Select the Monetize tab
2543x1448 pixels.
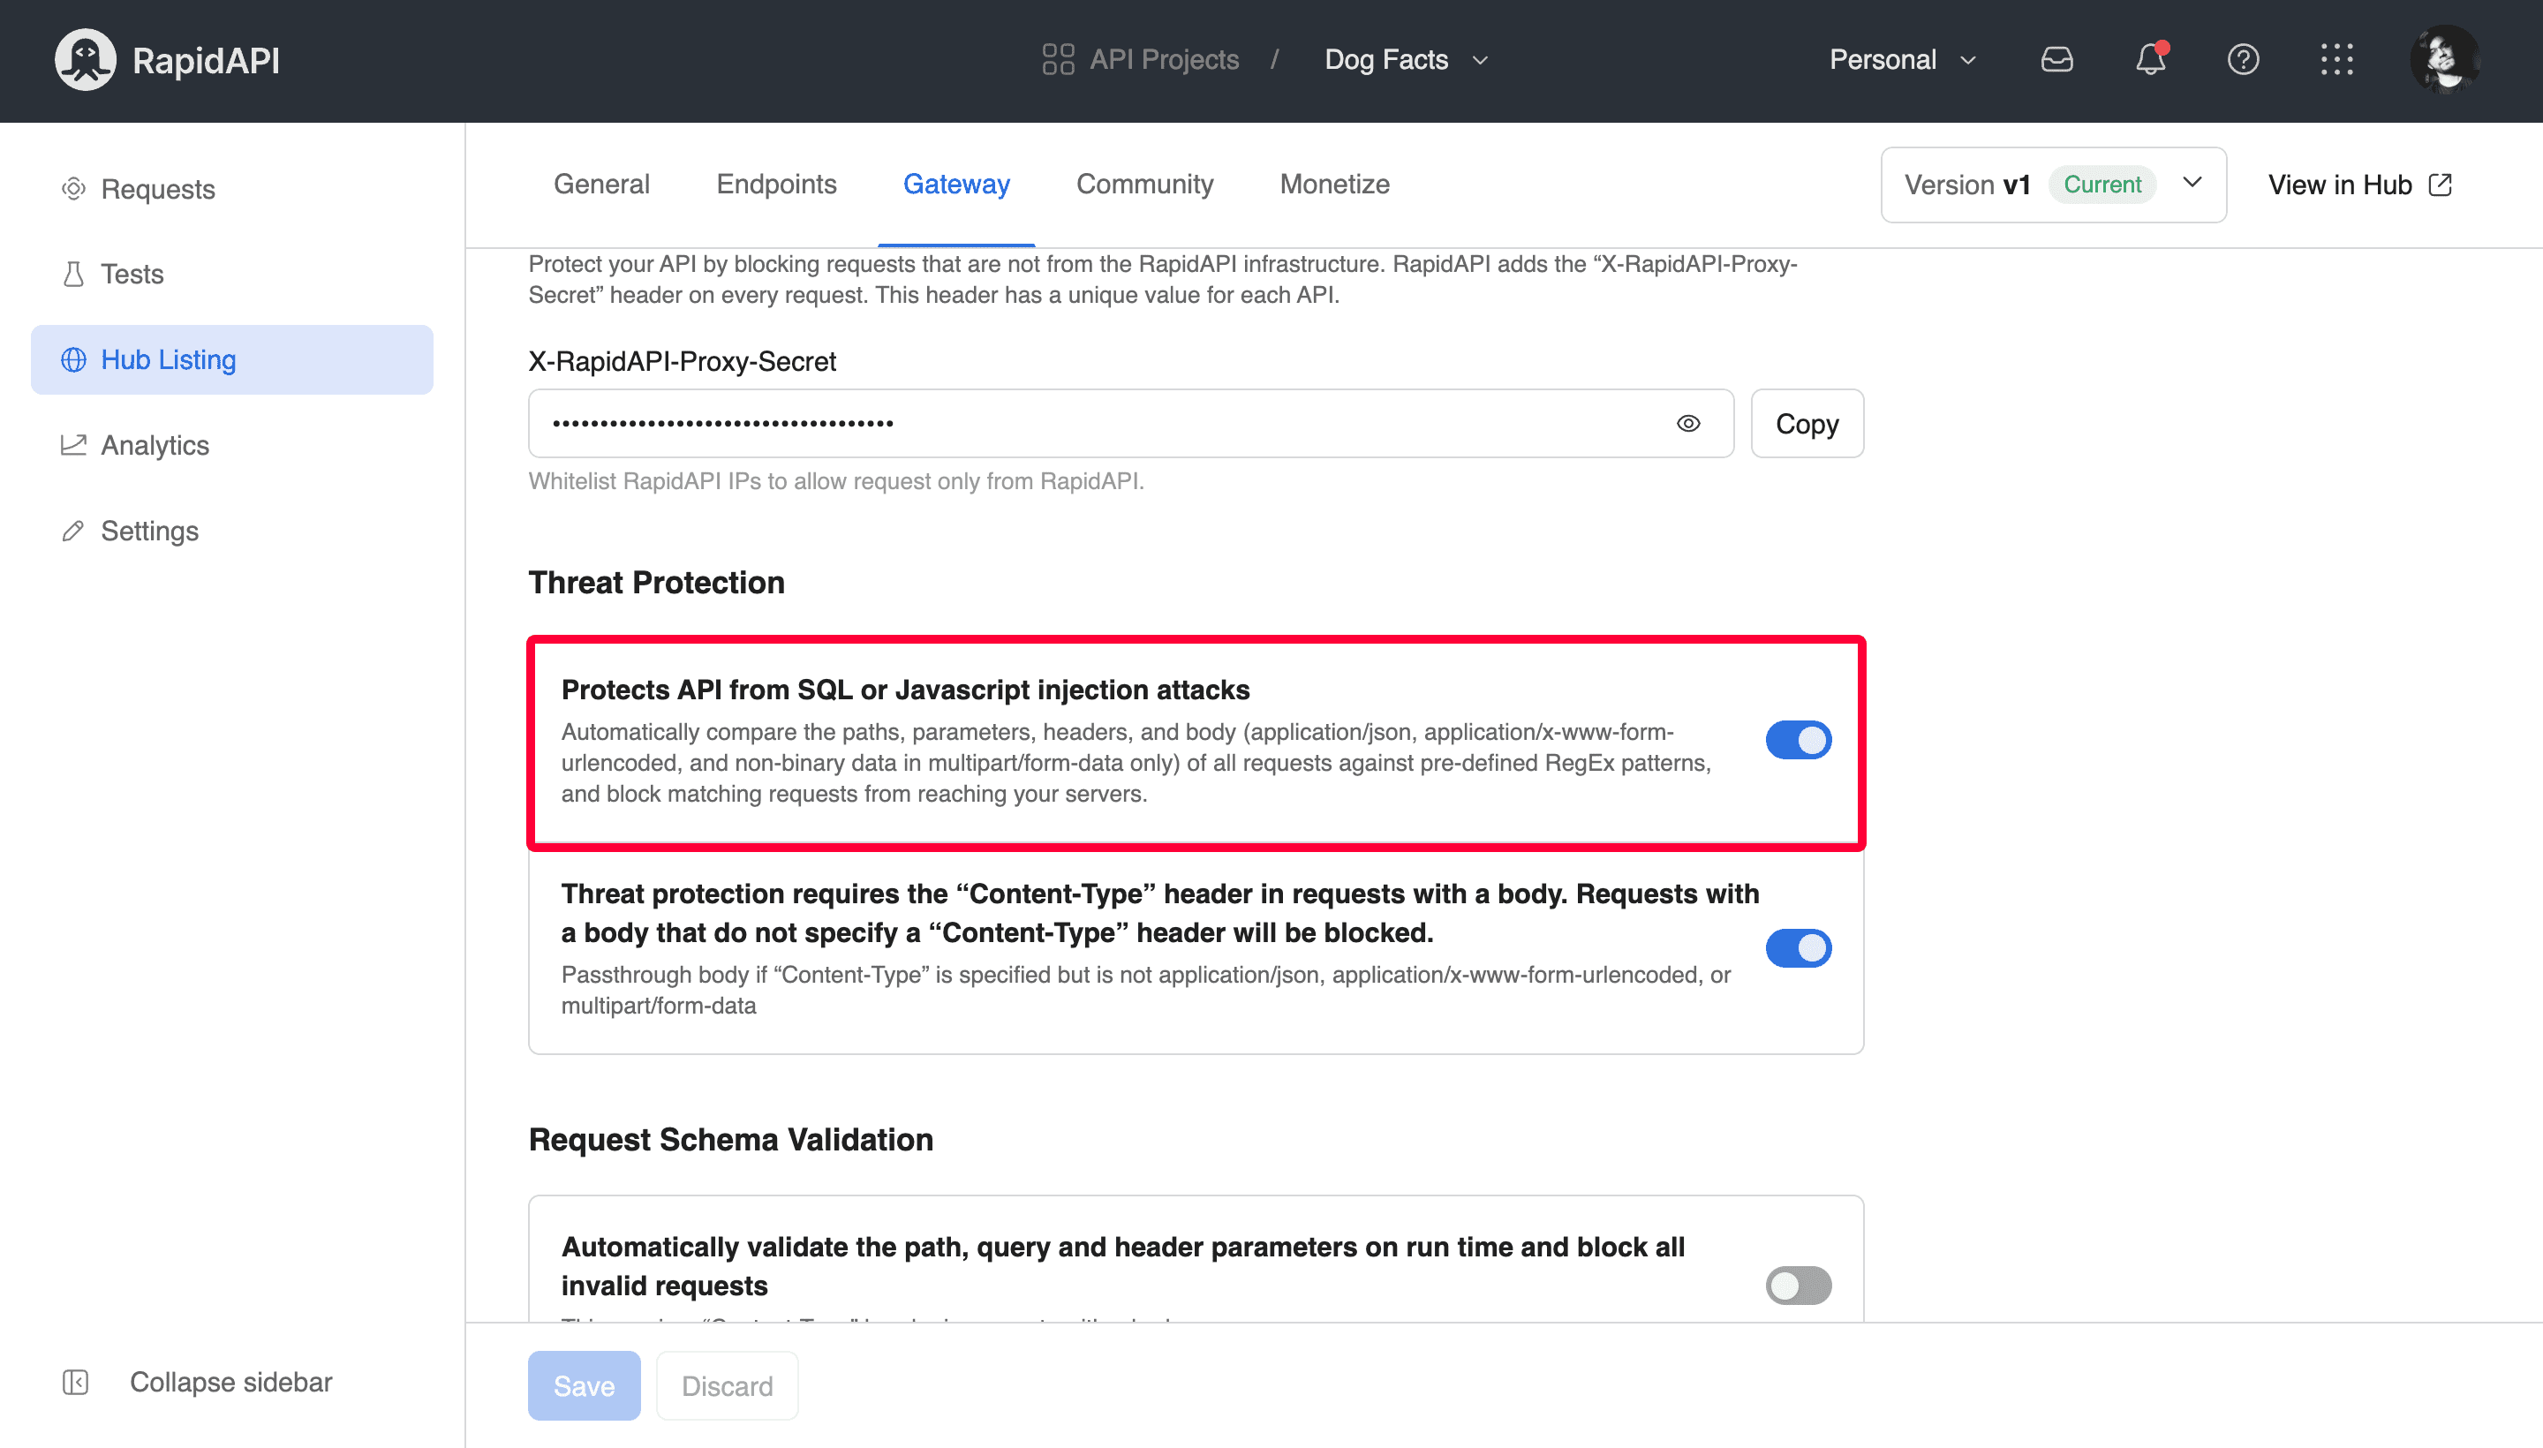tap(1334, 184)
